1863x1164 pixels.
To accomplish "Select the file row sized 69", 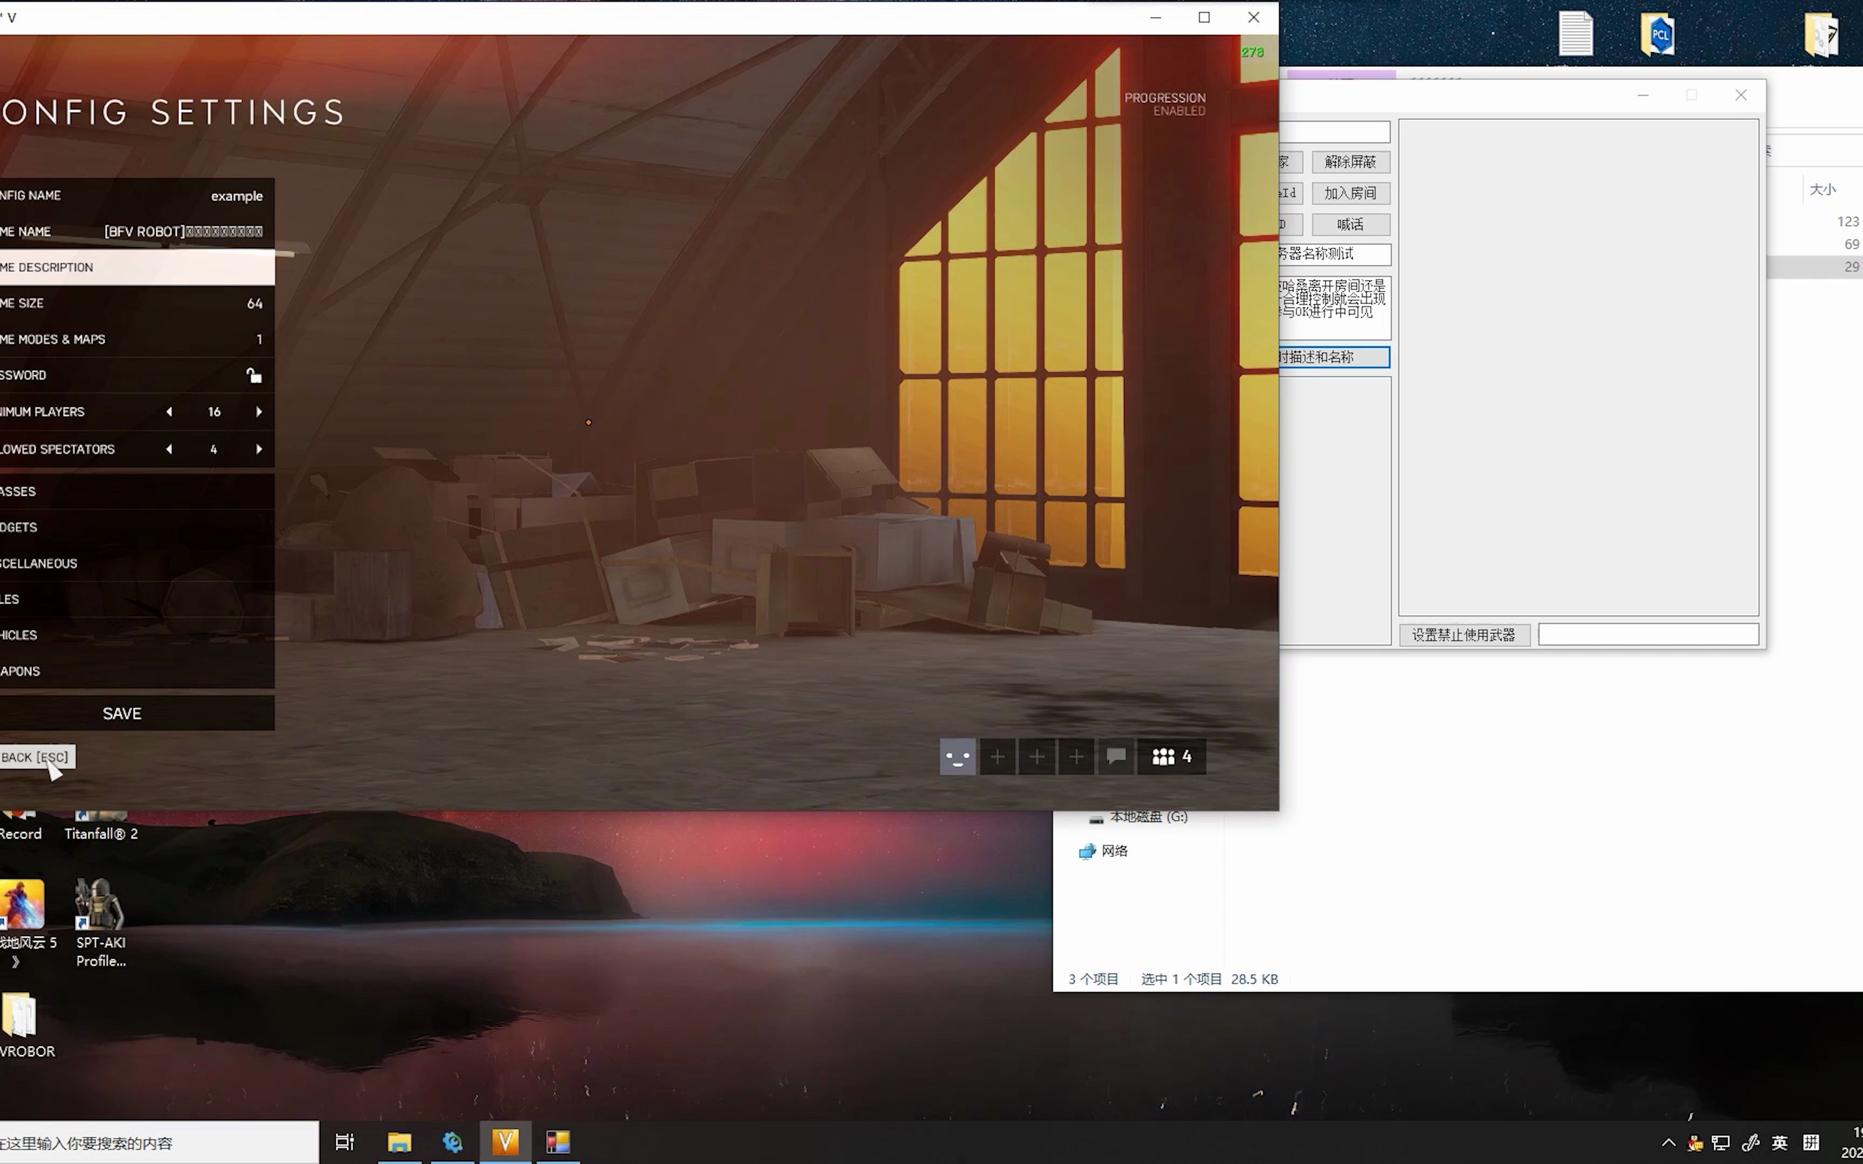I will [x=1815, y=244].
